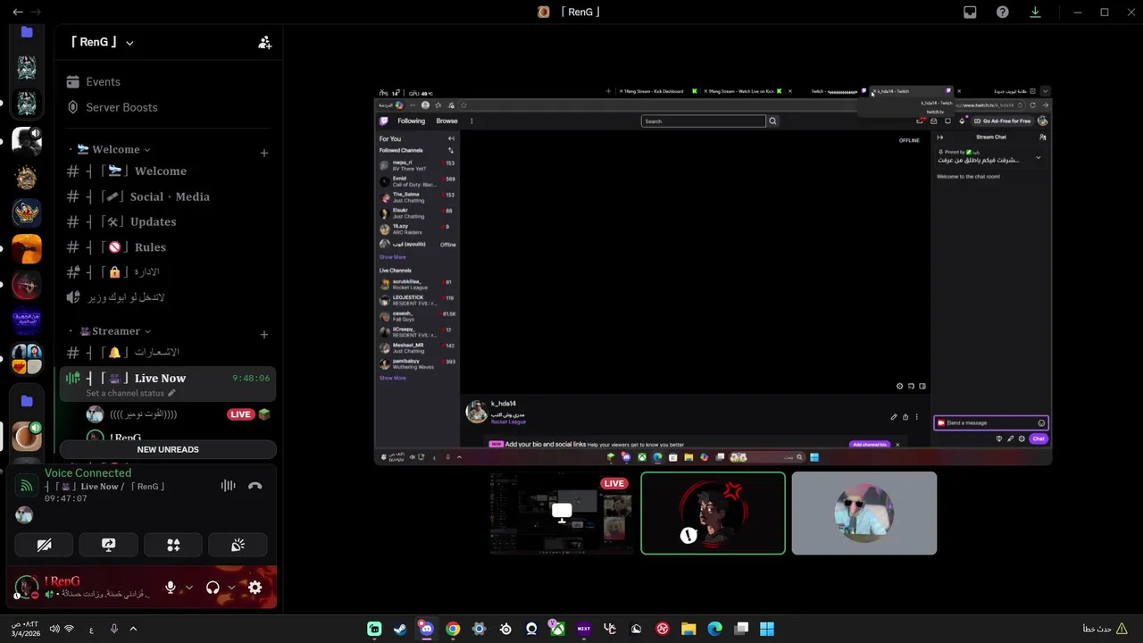Viewport: 1143px width, 643px height.
Task: Click Following in the streamed Twitch page
Action: 411,121
